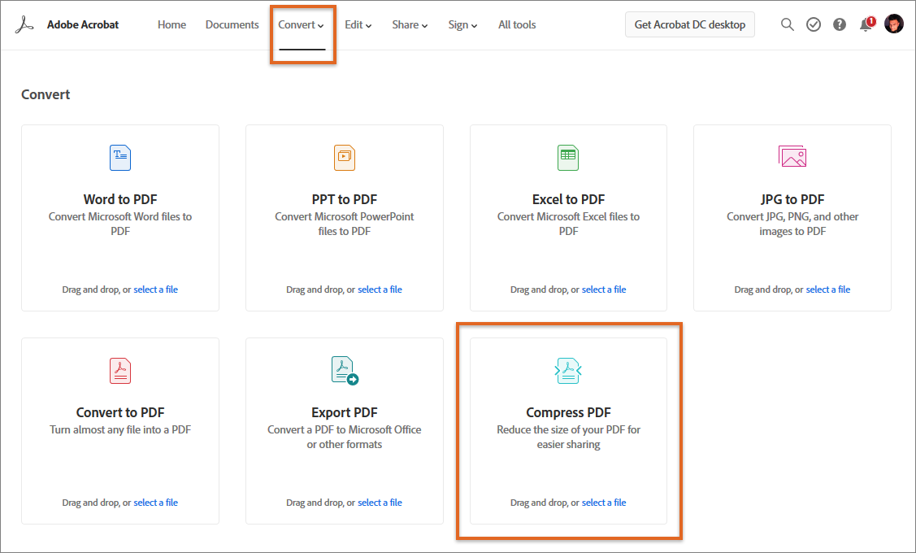Open the JPG to PDF image icon
Screen dimensions: 916x553
pos(792,157)
